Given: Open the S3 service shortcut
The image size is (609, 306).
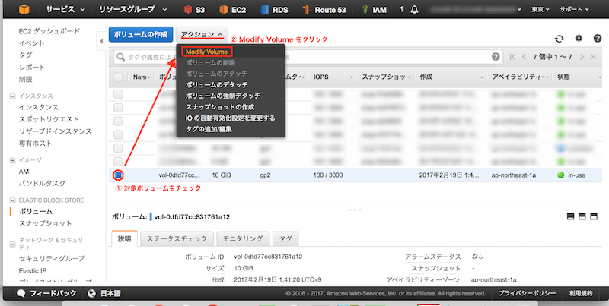Looking at the screenshot, I should pos(195,11).
